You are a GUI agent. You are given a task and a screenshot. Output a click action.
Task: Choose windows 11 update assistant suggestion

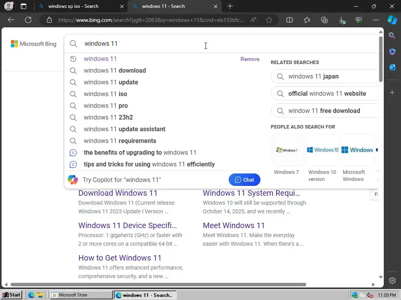pyautogui.click(x=125, y=129)
